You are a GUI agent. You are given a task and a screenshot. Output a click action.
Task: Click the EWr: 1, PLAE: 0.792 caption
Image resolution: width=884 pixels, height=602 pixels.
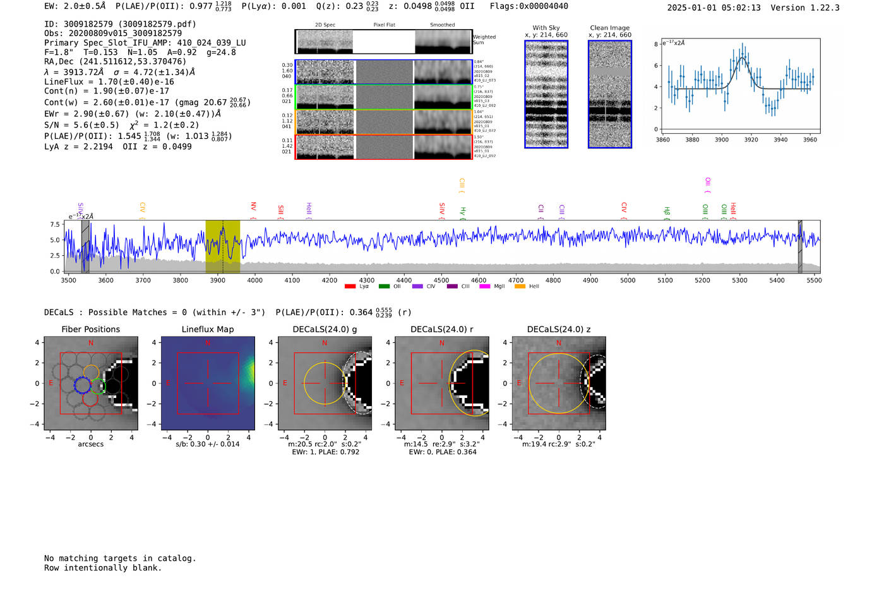325,452
